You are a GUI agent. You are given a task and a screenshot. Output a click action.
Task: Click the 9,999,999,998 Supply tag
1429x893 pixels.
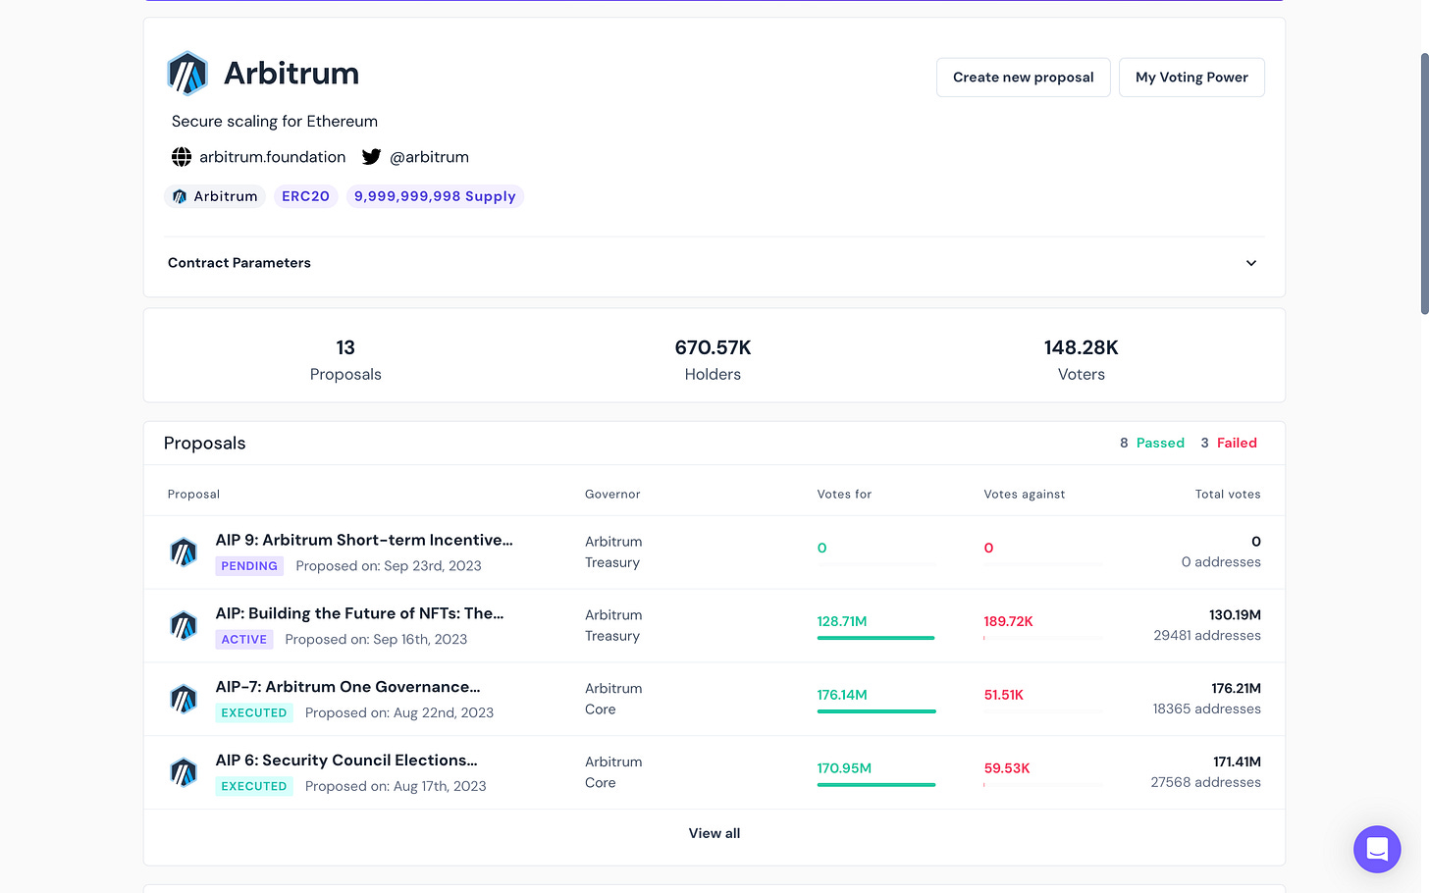tap(435, 196)
